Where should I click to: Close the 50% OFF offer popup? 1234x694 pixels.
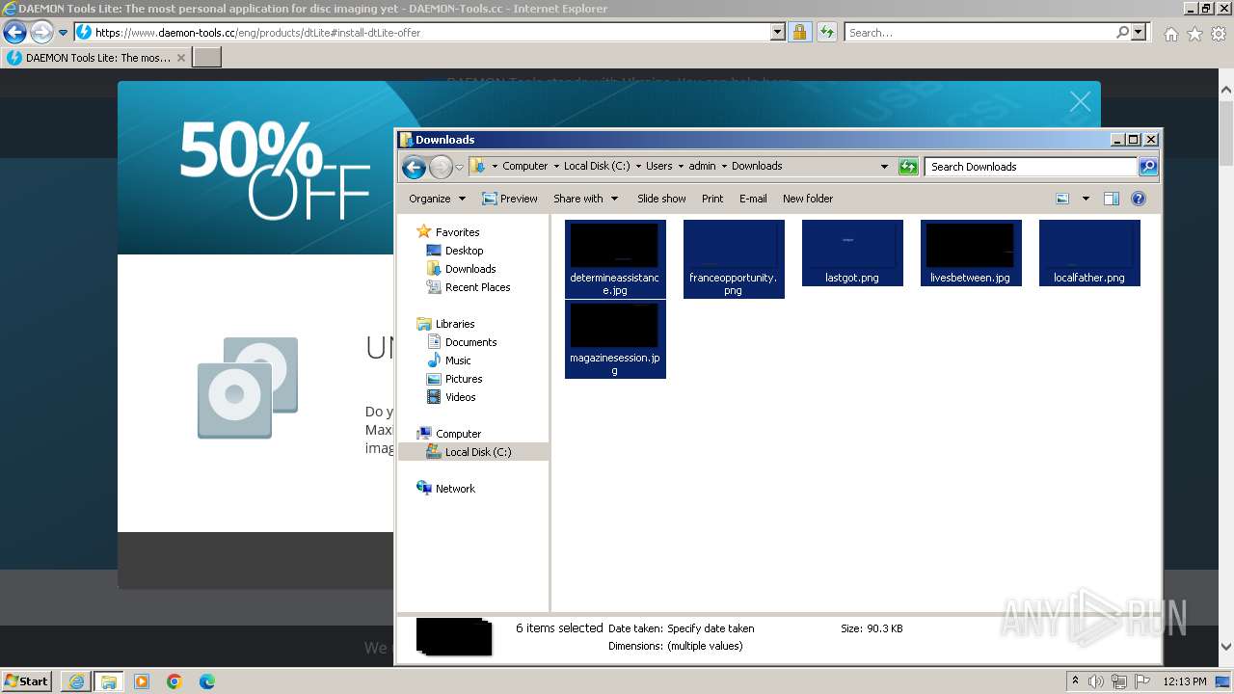coord(1080,102)
